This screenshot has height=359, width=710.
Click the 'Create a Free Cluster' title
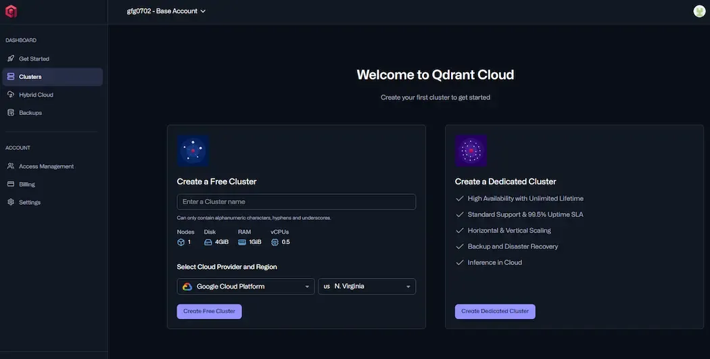pos(216,182)
